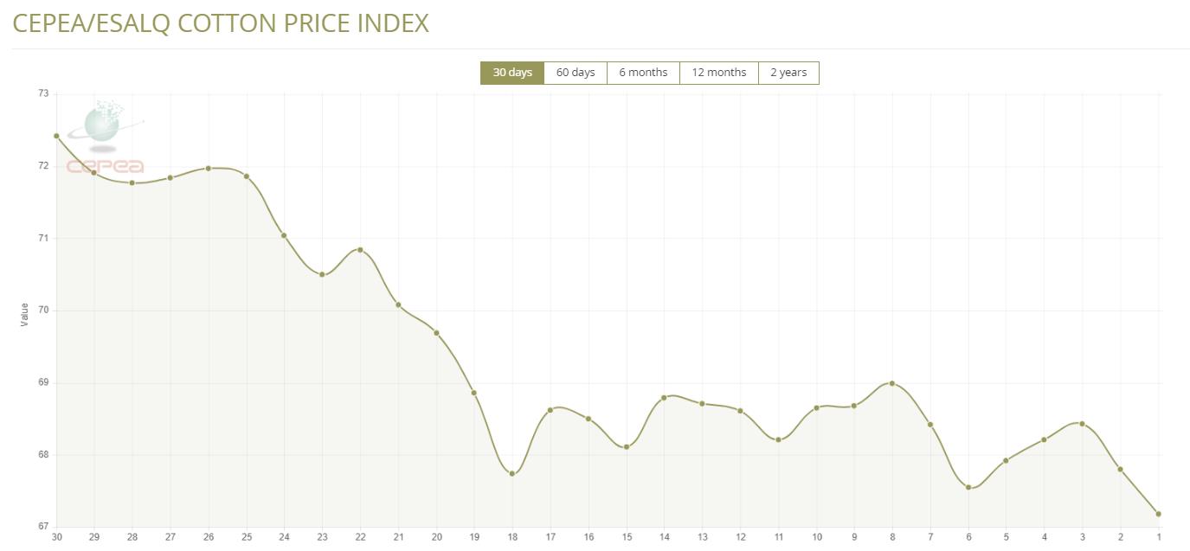The width and height of the screenshot is (1190, 551).
Task: Switch to the 2 years view
Action: click(788, 73)
